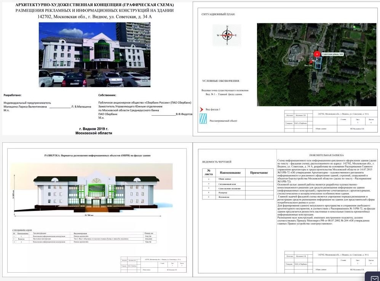Click the title block stamp on the explanatory note sheet
380x281 pixels.
point(331,262)
